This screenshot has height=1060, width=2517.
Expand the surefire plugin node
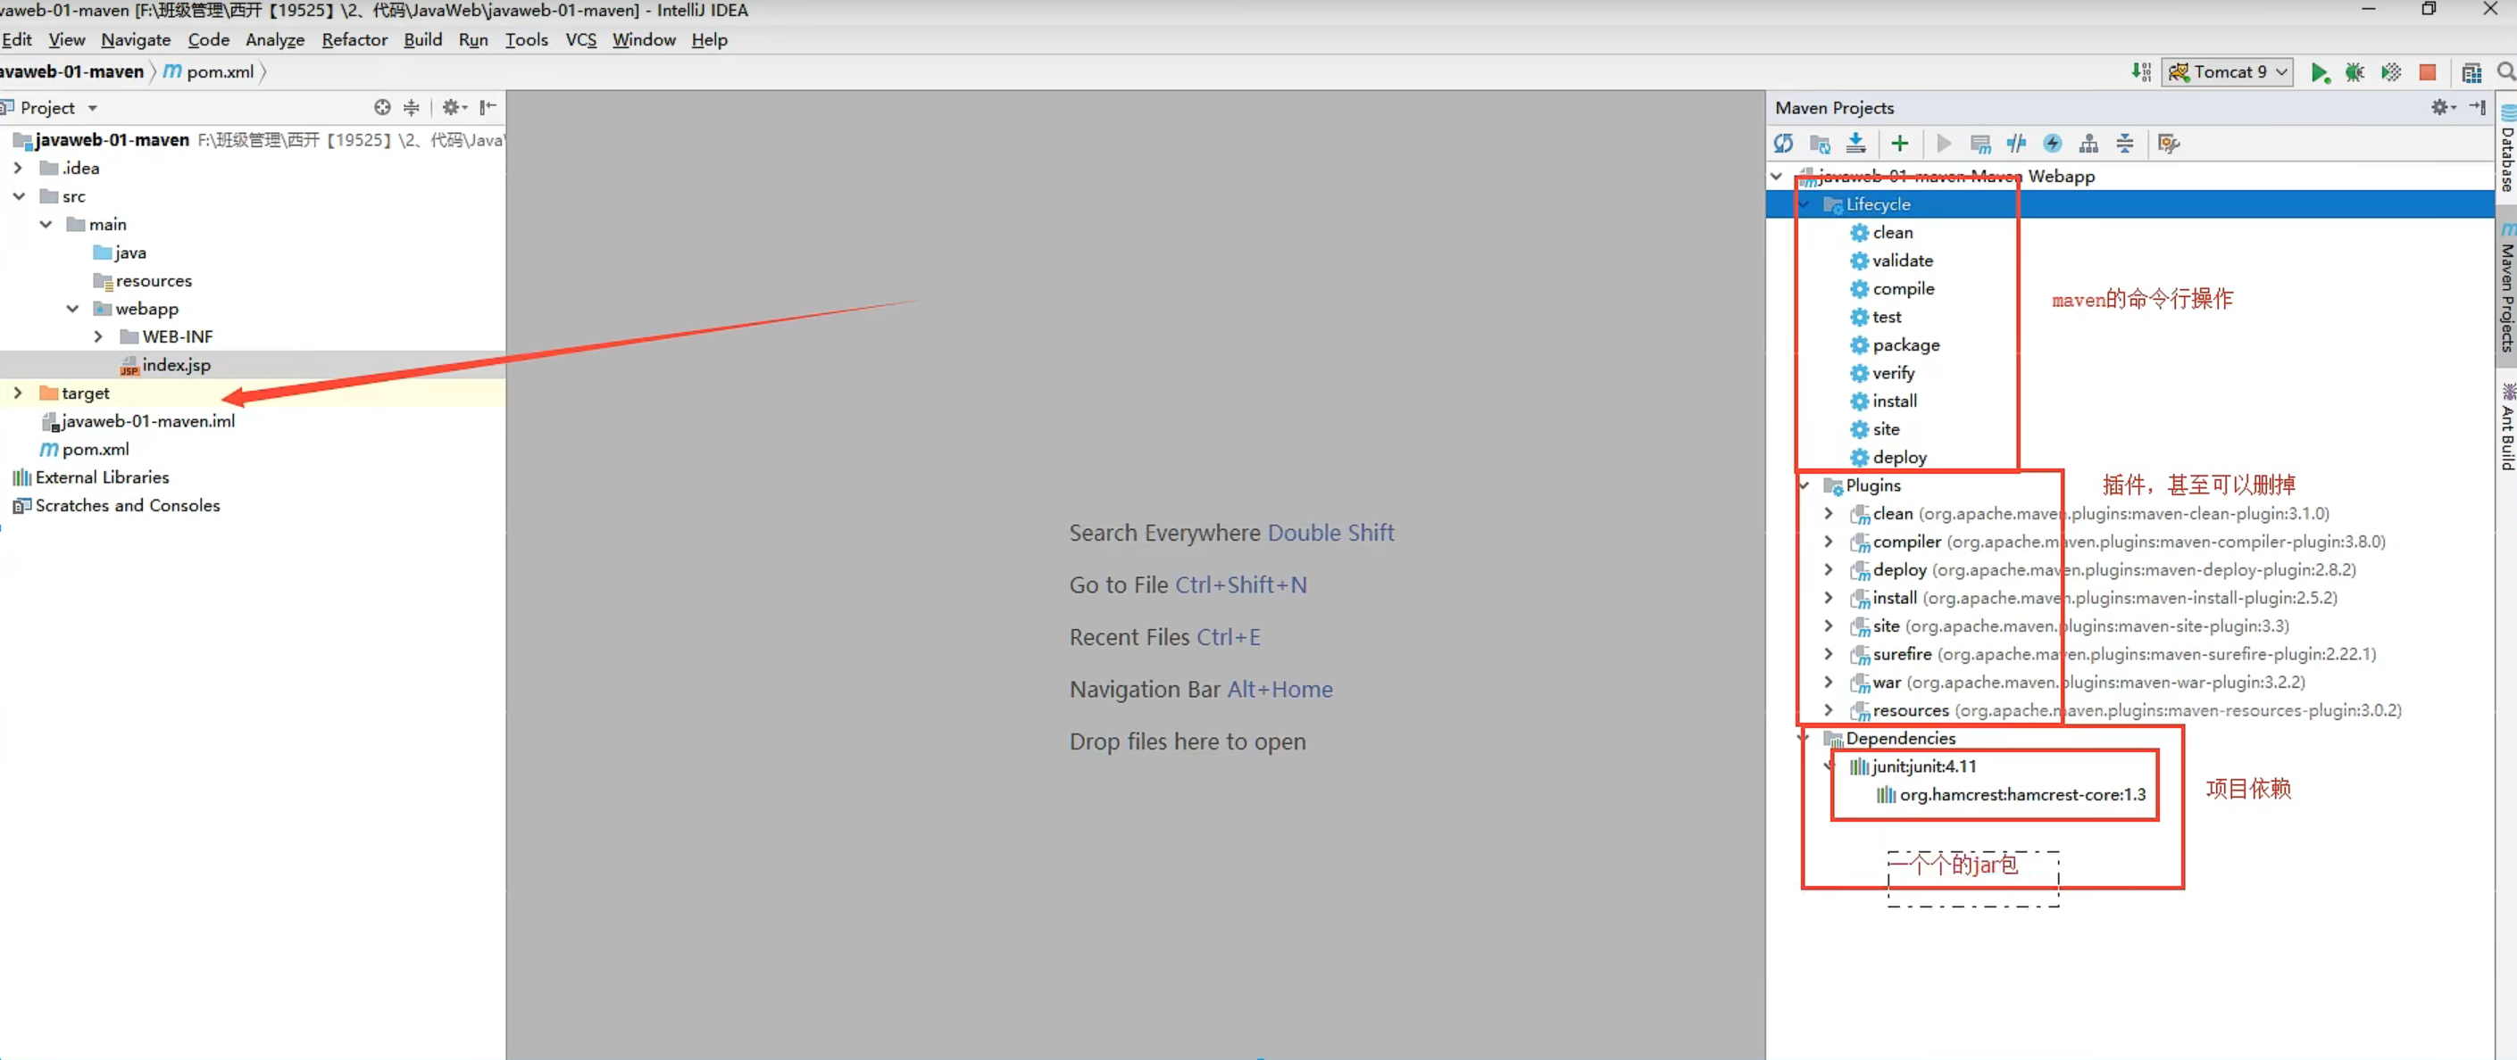(x=1828, y=654)
